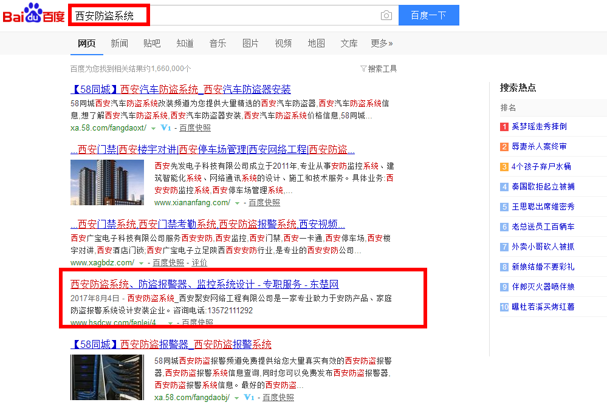Click the Baidu logo
The width and height of the screenshot is (607, 408).
(33, 13)
